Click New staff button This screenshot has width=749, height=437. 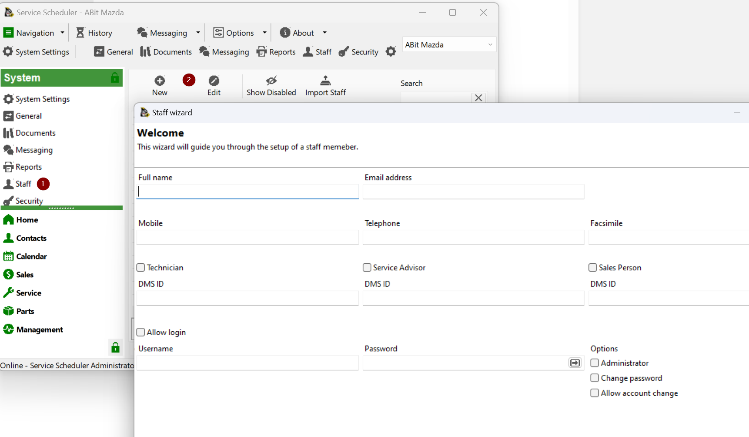tap(160, 86)
